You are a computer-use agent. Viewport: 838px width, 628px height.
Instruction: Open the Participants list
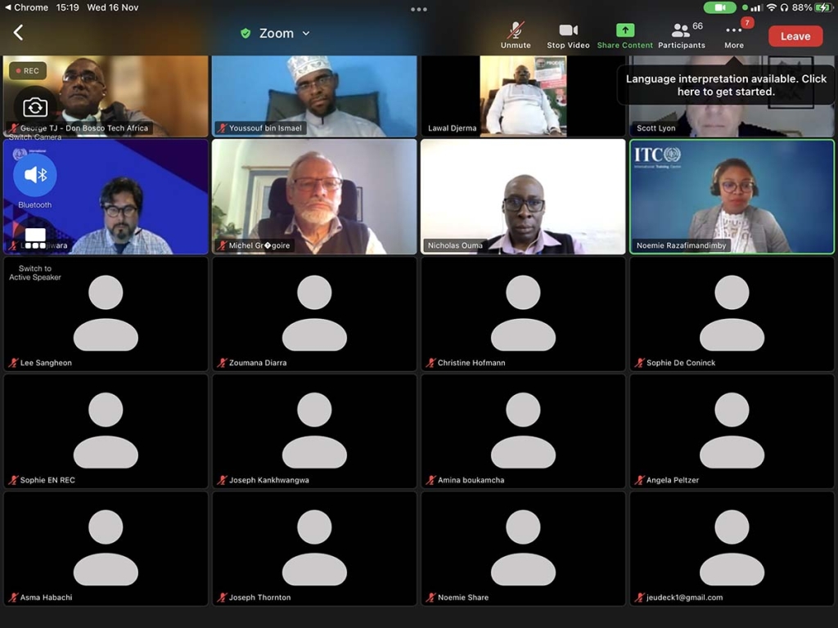pyautogui.click(x=681, y=35)
